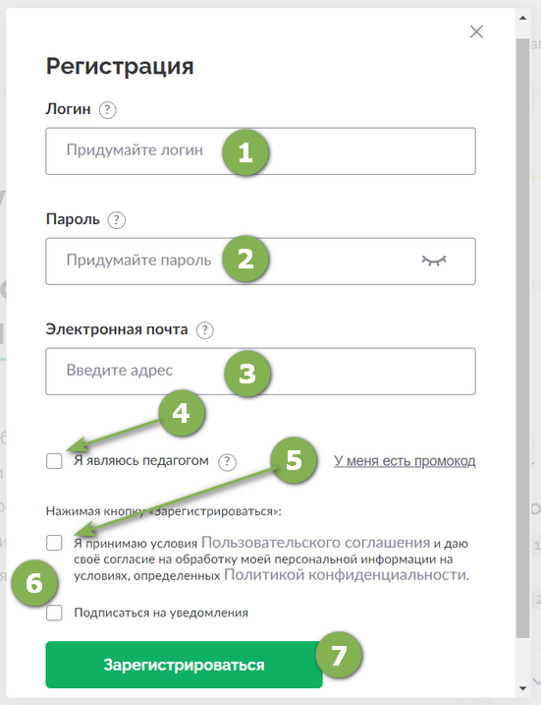Show hint for Я являюсь педагогом
Screen dimensions: 541x705
pos(227,462)
